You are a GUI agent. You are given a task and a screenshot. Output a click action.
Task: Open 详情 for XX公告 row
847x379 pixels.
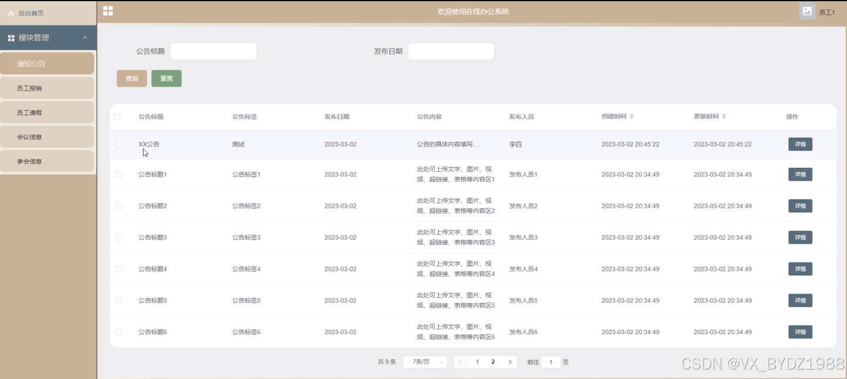[800, 144]
